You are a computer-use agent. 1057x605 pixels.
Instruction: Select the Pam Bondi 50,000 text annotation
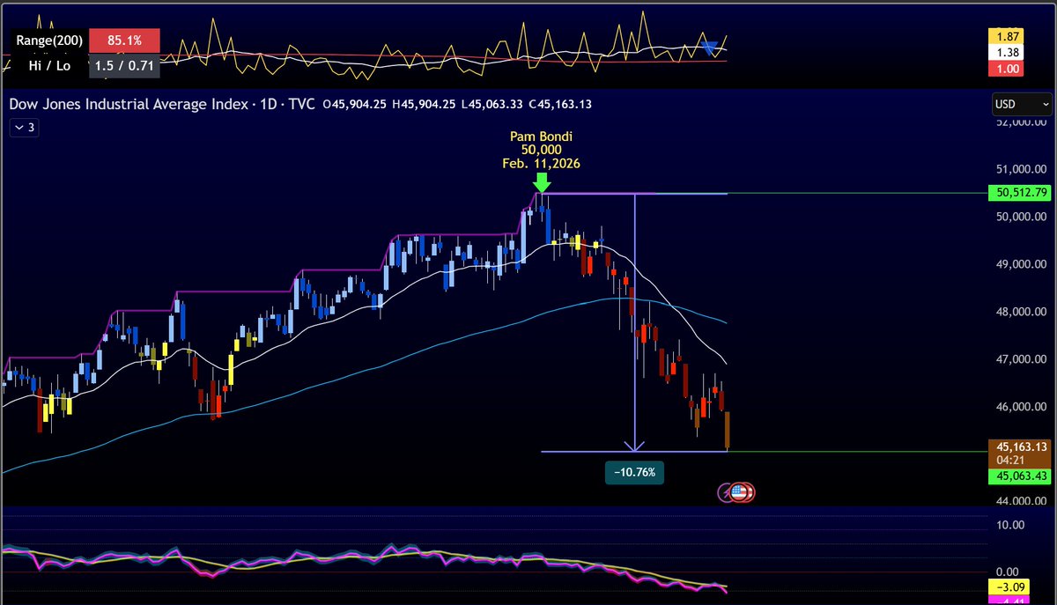(x=541, y=150)
